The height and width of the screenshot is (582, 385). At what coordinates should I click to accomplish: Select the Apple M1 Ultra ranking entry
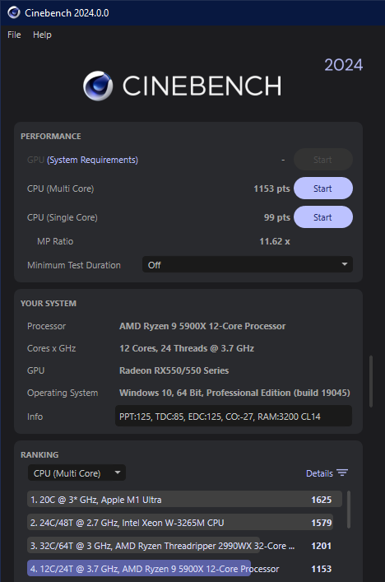tap(184, 500)
